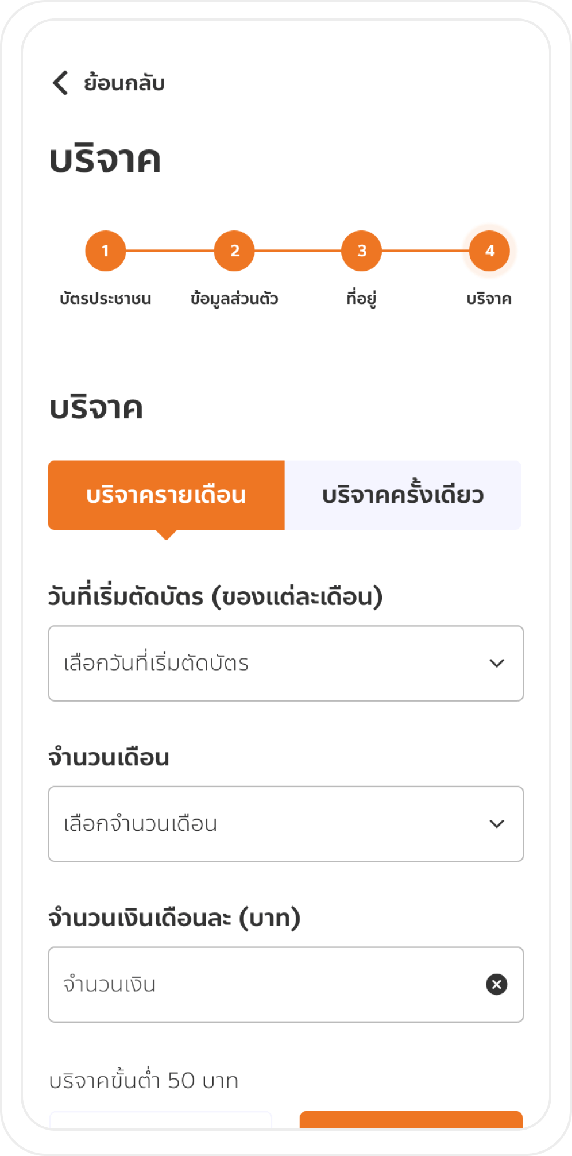Screen dimensions: 572x1156
Task: Click the back arrow chevron icon
Action: 60,83
